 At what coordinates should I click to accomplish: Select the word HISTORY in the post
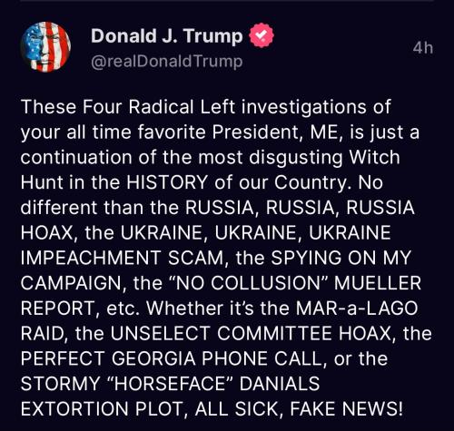166,182
